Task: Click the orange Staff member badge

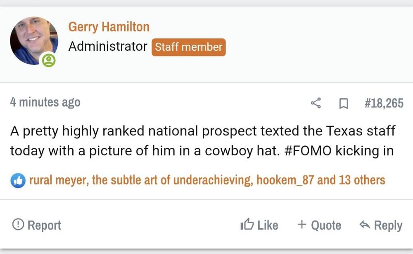Action: pyautogui.click(x=189, y=47)
